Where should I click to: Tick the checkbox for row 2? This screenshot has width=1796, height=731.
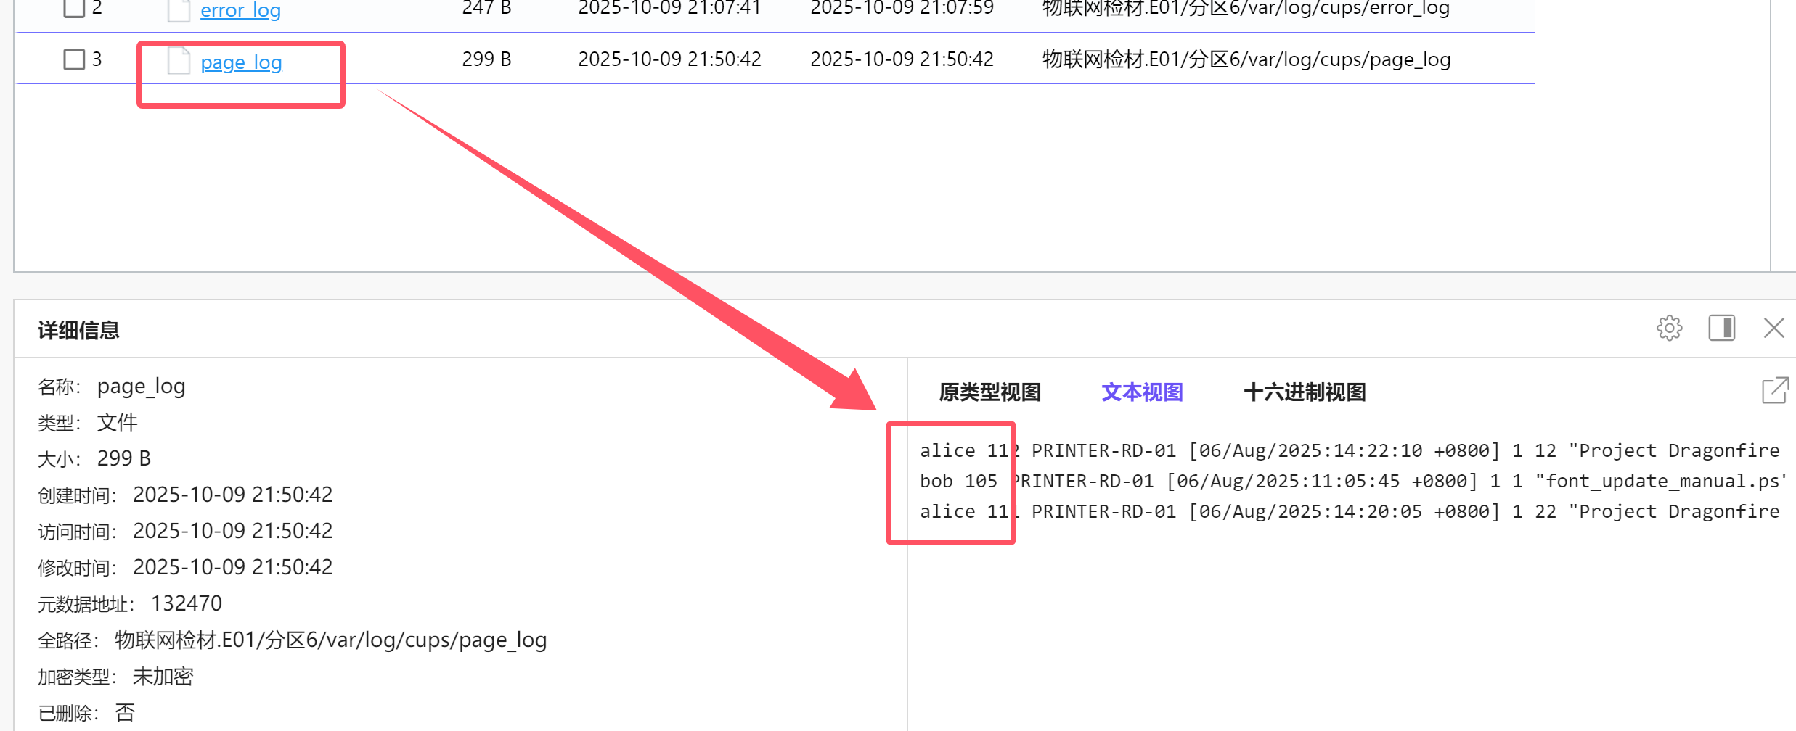tap(74, 8)
